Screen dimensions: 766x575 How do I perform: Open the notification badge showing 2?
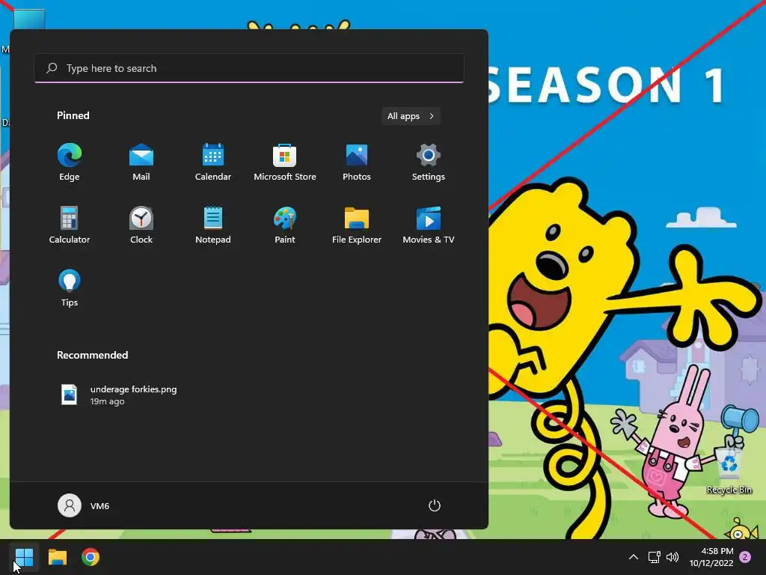pos(745,557)
